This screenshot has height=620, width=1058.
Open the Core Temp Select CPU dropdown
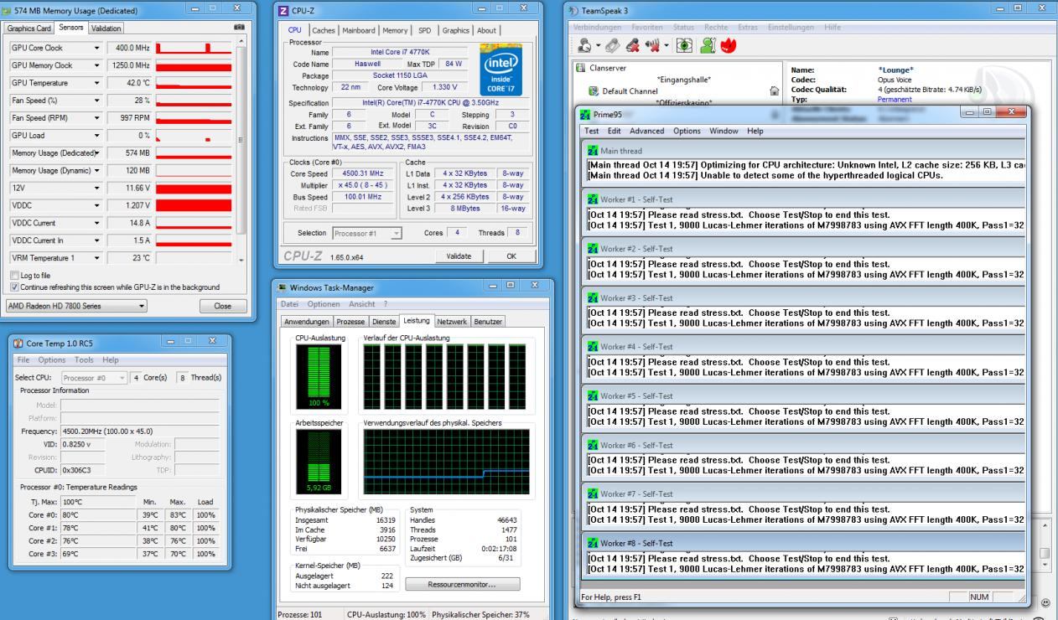click(x=94, y=378)
